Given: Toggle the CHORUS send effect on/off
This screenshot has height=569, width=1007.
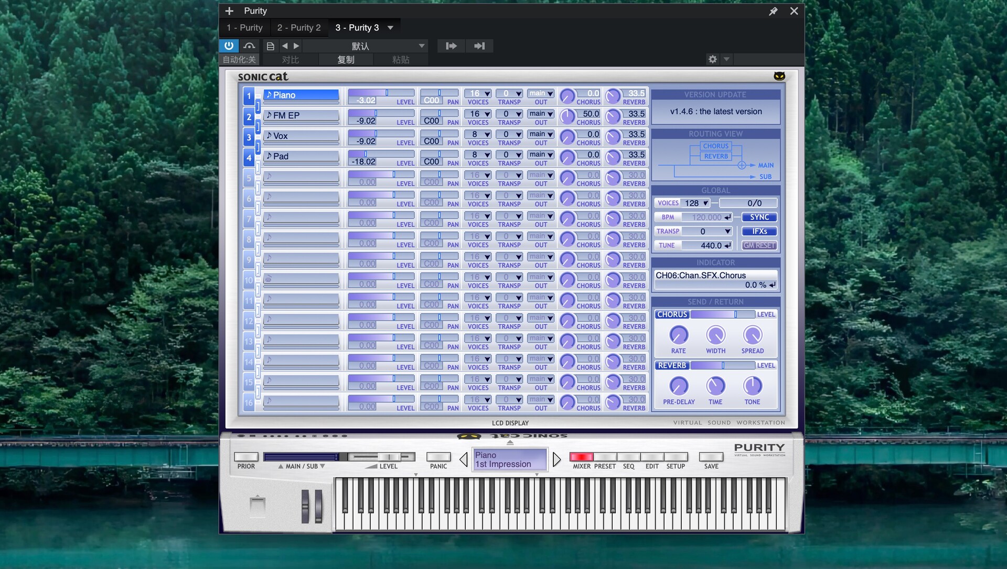Looking at the screenshot, I should click(672, 314).
